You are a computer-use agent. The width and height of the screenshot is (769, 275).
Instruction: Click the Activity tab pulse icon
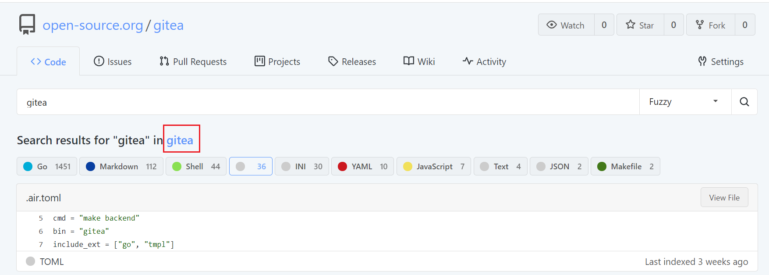(468, 61)
